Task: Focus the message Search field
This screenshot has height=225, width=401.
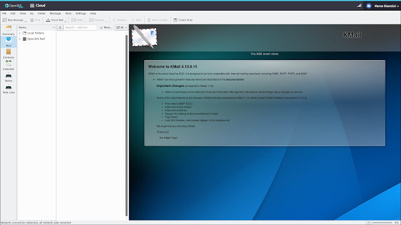Action: [80, 27]
